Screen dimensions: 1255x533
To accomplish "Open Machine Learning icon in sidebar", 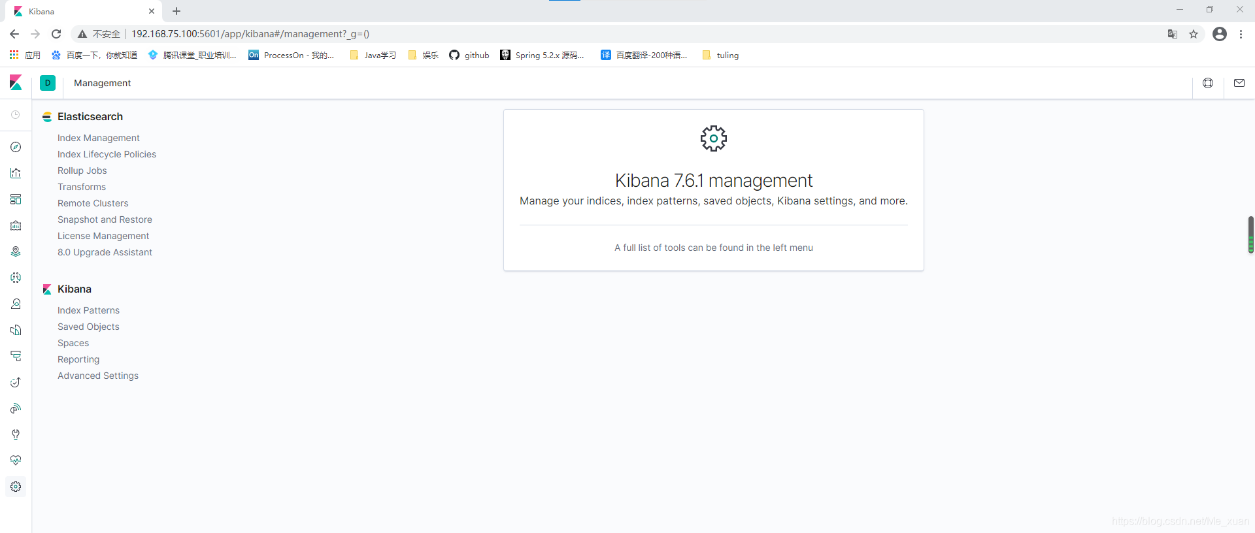I will click(16, 278).
